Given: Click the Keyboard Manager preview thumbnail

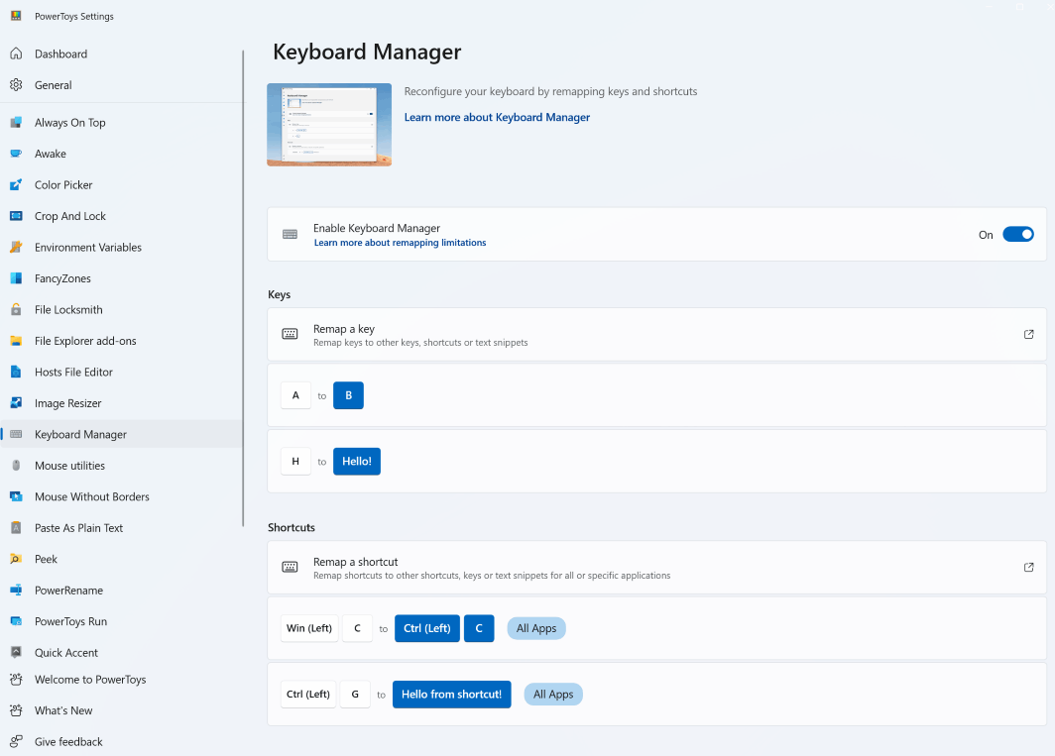Looking at the screenshot, I should 329,125.
